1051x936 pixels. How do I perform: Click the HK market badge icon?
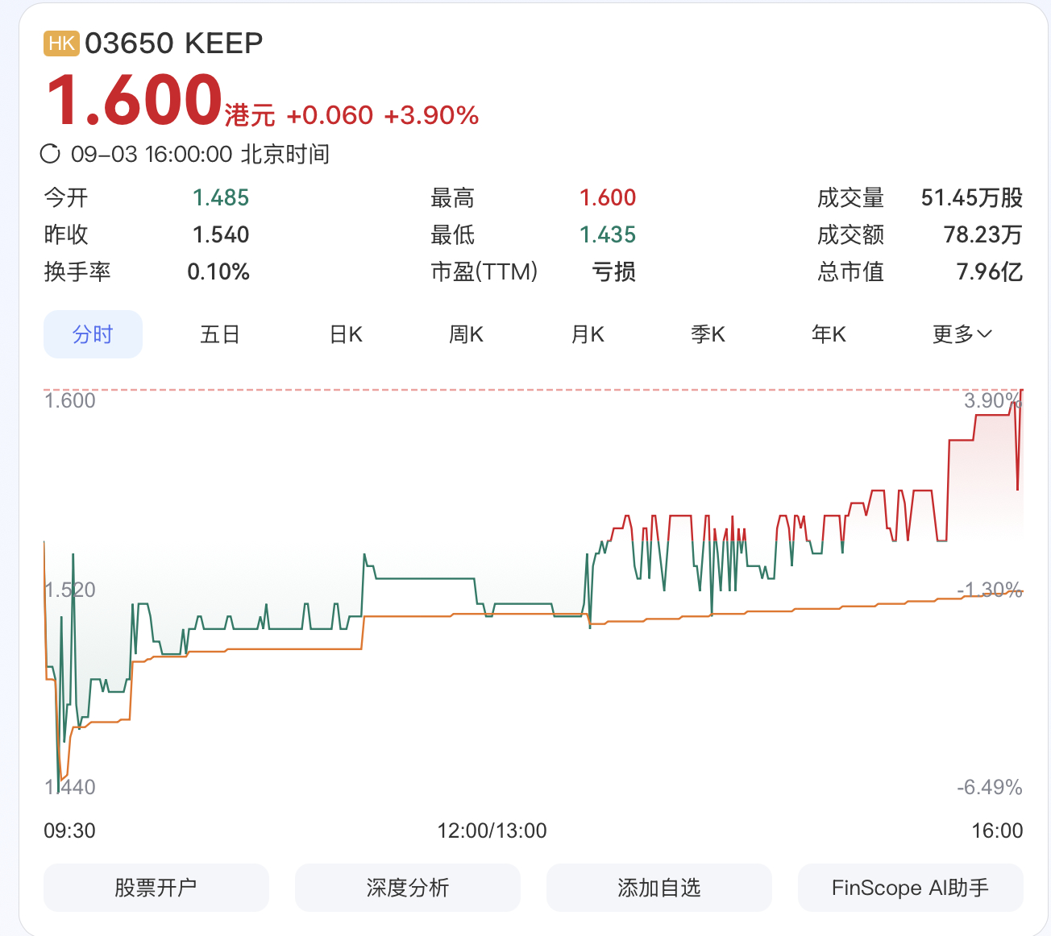tap(61, 43)
